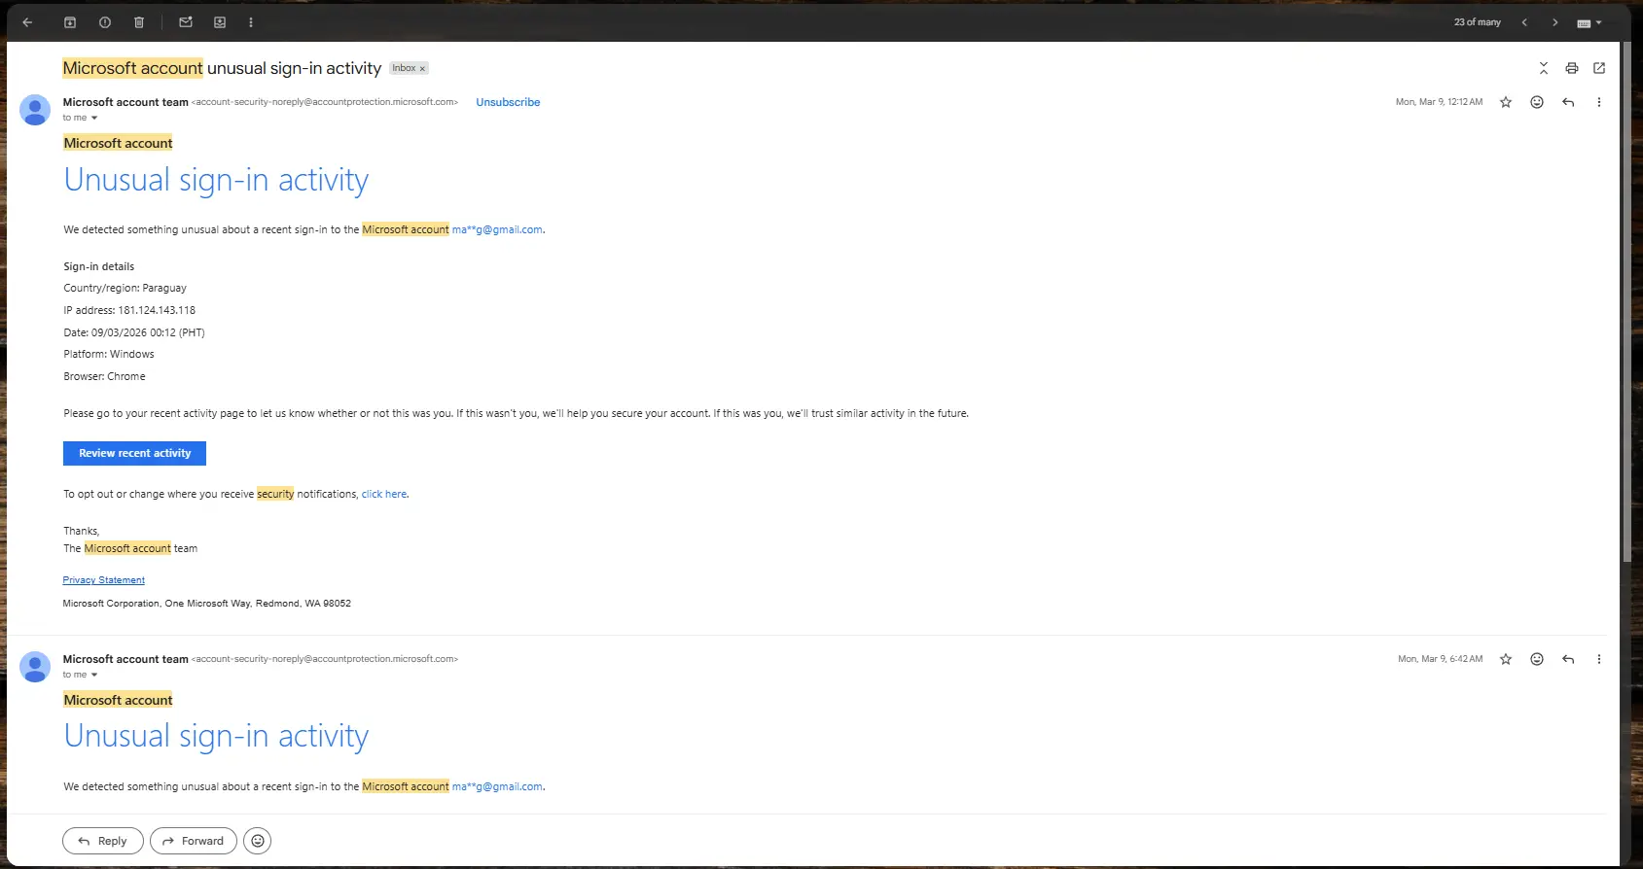Viewport: 1643px width, 869px height.
Task: Report this email as spam
Action: [x=105, y=22]
